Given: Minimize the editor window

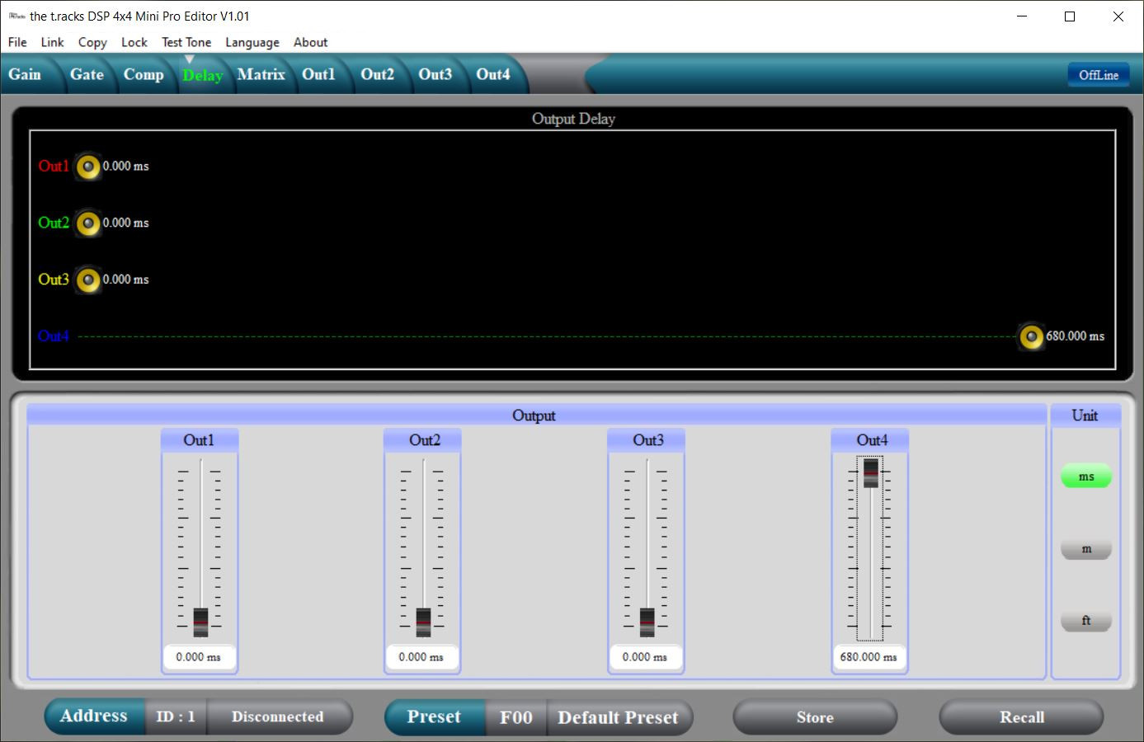Looking at the screenshot, I should pos(1023,16).
